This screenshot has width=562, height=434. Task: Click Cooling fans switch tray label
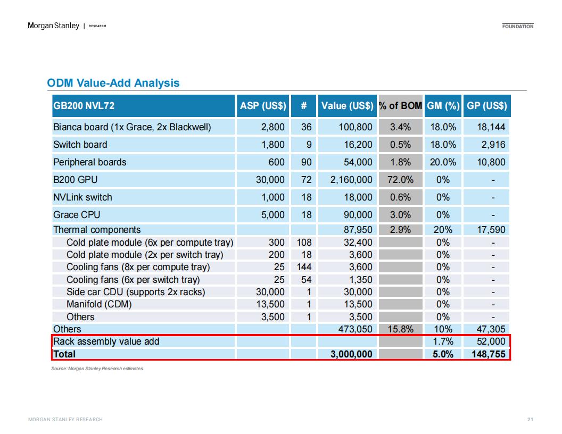[x=134, y=280]
